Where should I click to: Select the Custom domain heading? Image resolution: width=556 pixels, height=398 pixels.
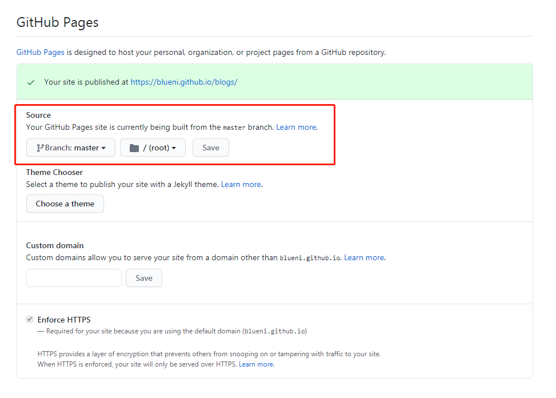[x=55, y=245]
